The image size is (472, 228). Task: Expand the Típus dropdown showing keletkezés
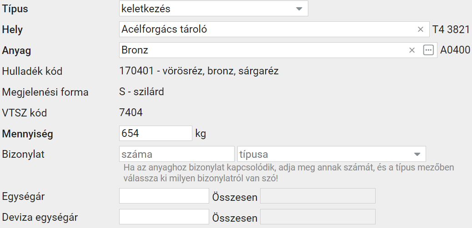coord(213,9)
